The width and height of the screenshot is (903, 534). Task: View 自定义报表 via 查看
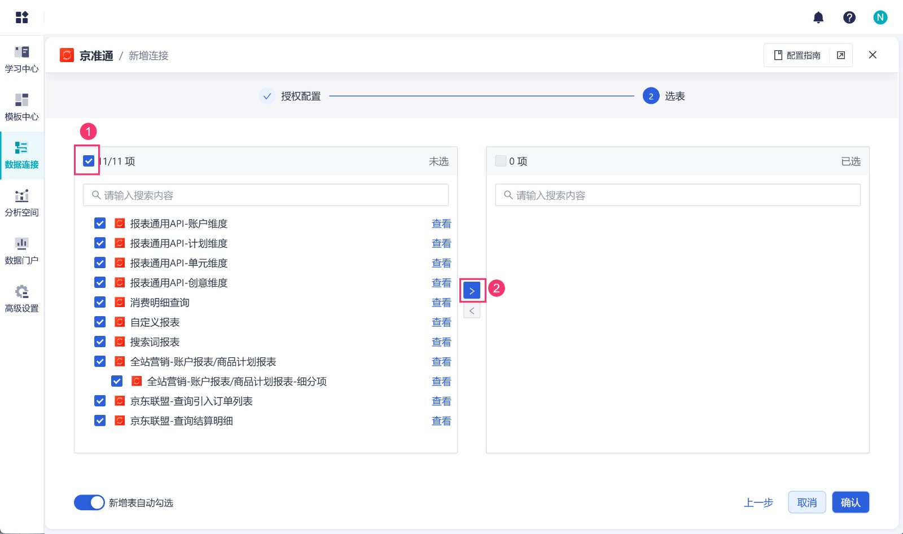pyautogui.click(x=441, y=322)
